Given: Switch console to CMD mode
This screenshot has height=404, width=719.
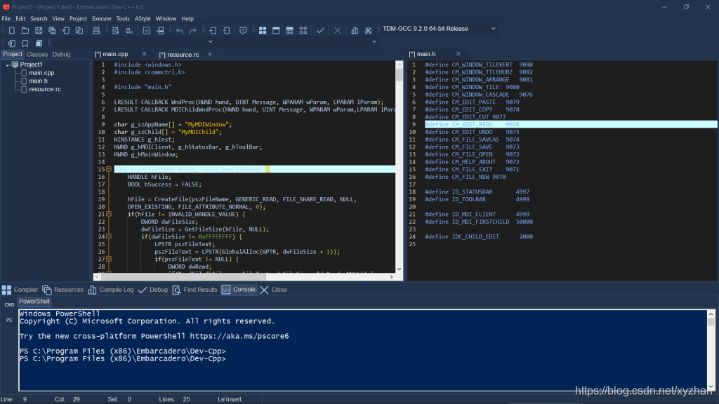Looking at the screenshot, I should tap(9, 304).
